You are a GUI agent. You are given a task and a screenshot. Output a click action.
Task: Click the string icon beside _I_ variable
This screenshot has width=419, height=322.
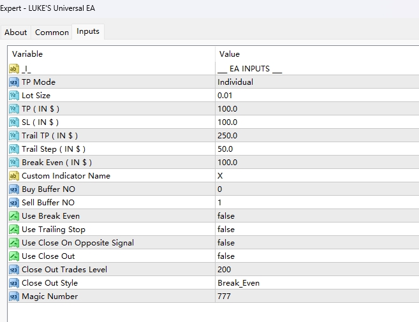[14, 68]
